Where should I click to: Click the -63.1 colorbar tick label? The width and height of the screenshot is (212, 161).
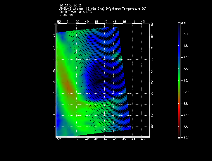(x=185, y=104)
